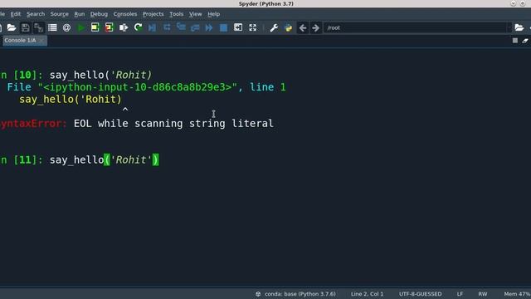Click UTF-8-GUESSED encoding status

(x=421, y=294)
